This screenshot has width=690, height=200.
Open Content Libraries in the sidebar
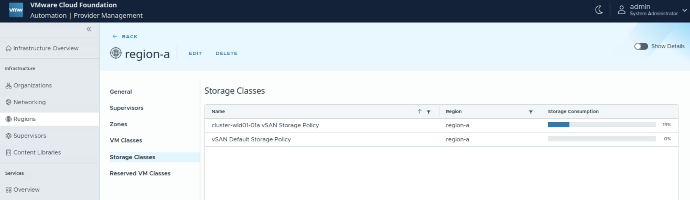click(37, 152)
